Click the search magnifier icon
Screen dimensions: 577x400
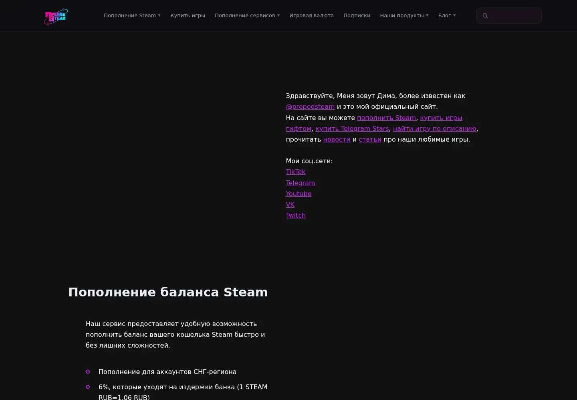pyautogui.click(x=485, y=16)
